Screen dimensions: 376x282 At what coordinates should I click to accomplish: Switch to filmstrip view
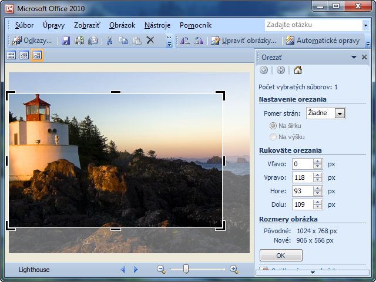click(24, 55)
